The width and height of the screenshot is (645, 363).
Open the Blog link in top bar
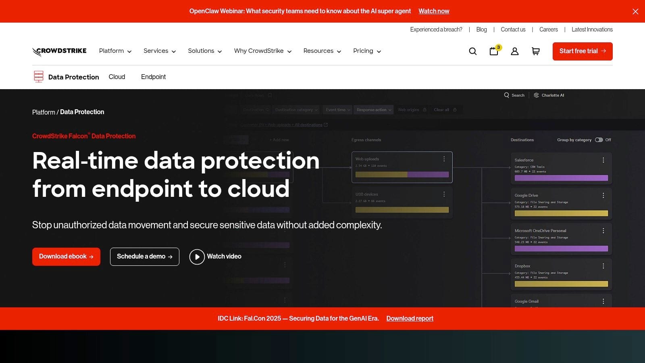(x=481, y=29)
